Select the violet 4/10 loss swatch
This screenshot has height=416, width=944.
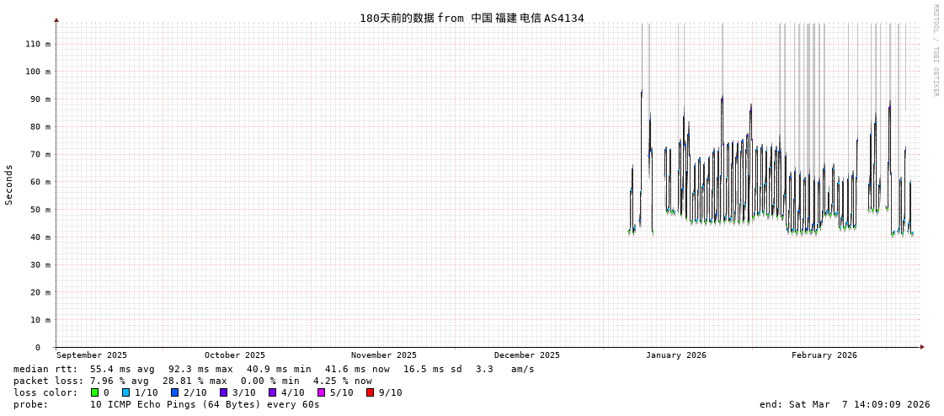pos(272,392)
